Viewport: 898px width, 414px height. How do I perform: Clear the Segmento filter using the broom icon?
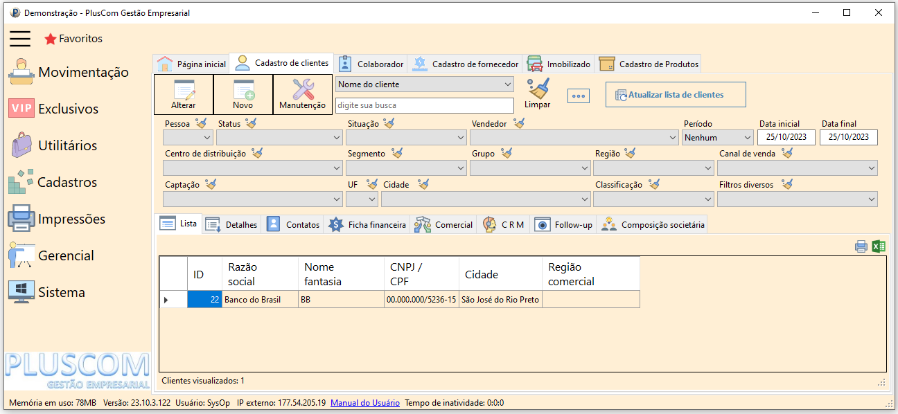click(x=396, y=154)
